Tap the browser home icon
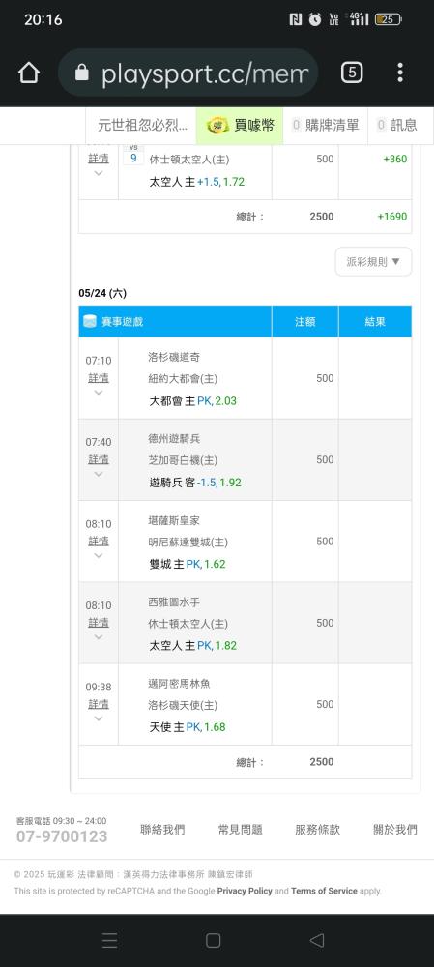Viewport: 434px width, 967px height. (x=29, y=73)
